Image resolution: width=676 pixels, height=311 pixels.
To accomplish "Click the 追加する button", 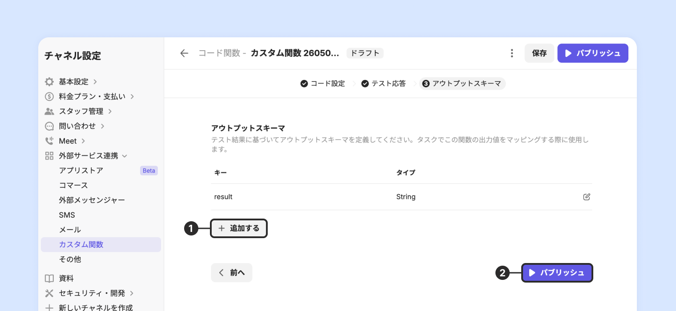I will point(239,228).
